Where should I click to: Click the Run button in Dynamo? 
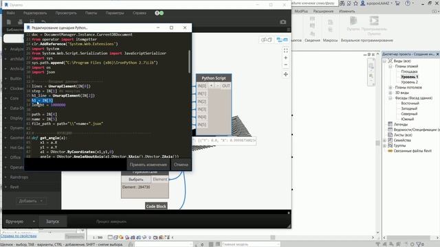[x=52, y=221]
